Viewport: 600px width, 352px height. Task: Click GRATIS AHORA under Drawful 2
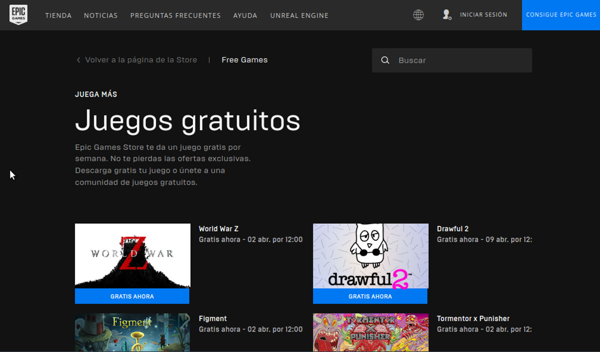tap(370, 296)
